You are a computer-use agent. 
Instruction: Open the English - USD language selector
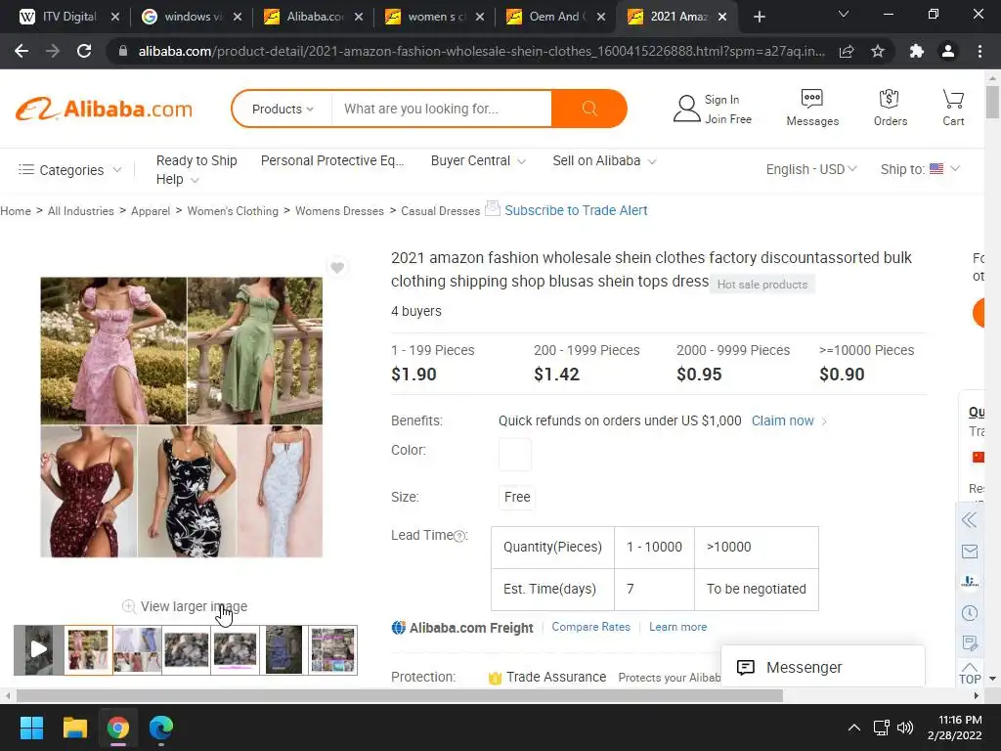pos(811,169)
